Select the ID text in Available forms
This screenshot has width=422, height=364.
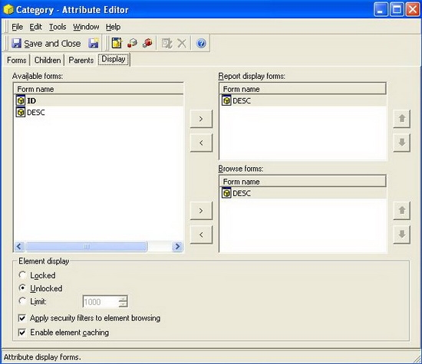pos(31,101)
